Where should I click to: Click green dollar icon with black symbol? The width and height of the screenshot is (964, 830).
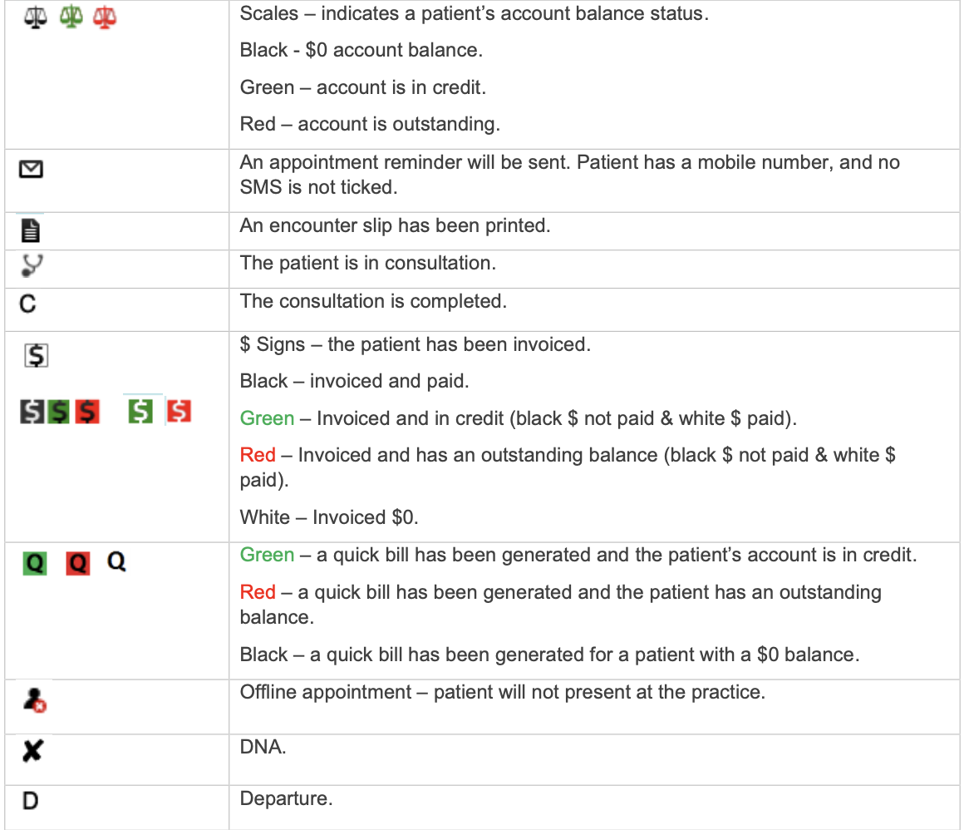click(x=58, y=411)
